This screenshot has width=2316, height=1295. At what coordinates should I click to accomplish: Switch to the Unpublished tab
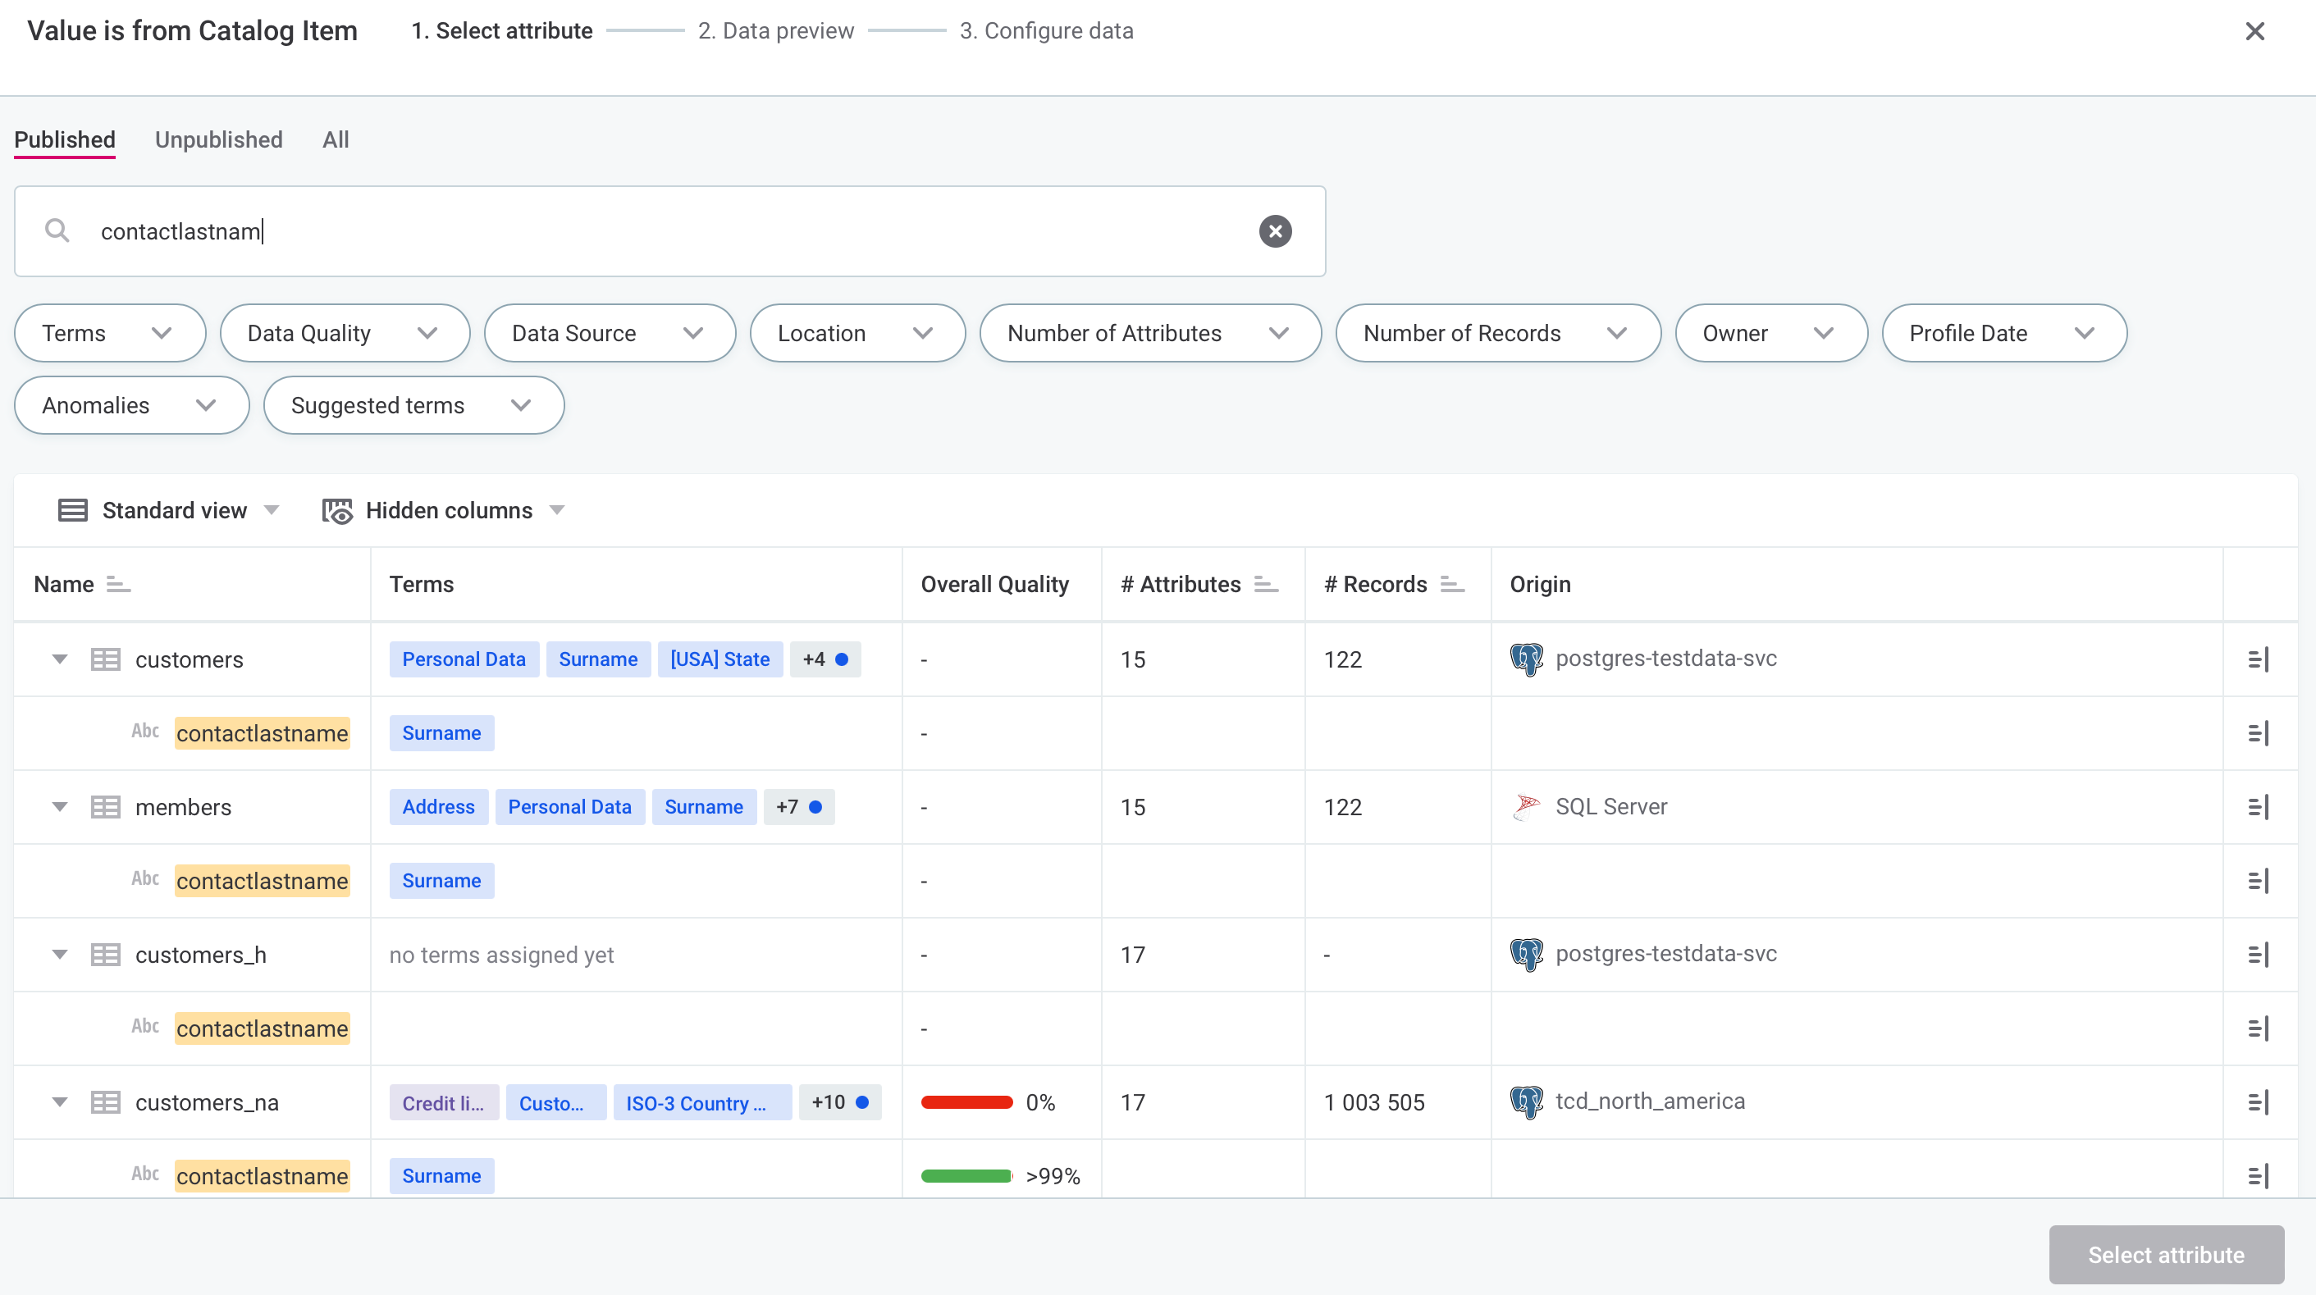[217, 140]
